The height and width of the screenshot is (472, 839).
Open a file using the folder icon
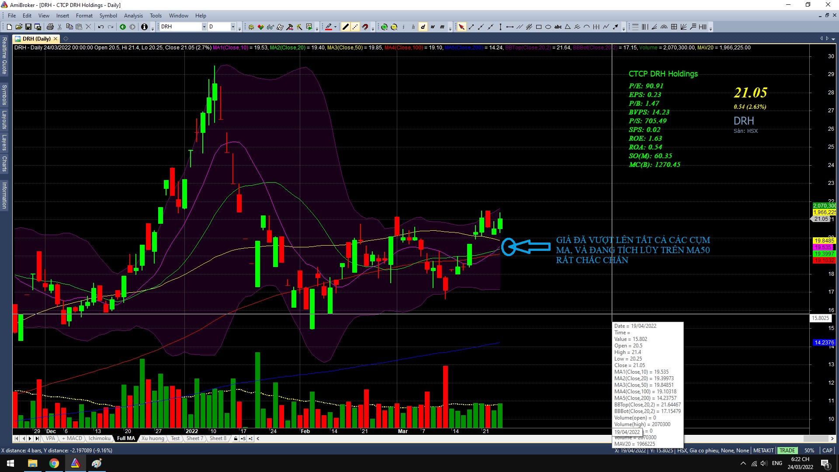19,27
